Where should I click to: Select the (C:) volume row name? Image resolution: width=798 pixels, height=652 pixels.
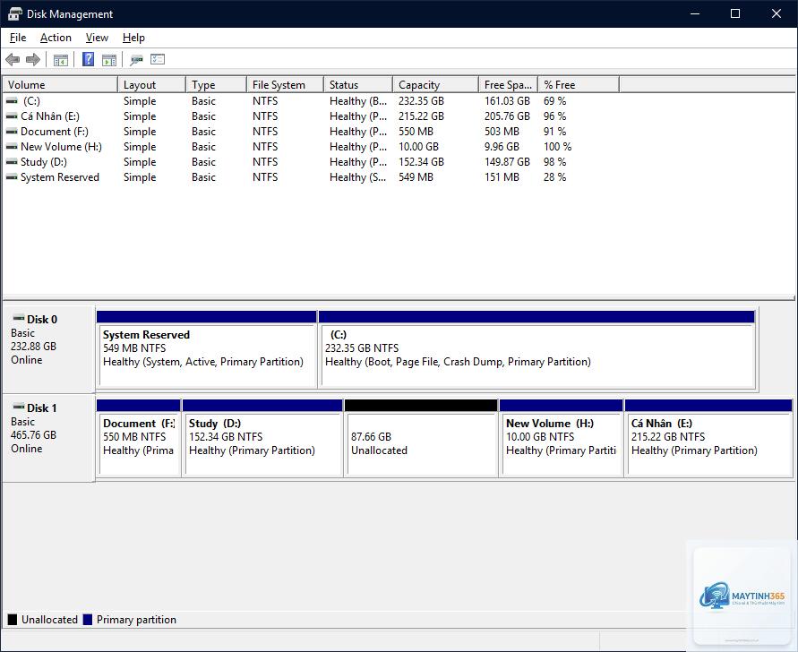coord(31,101)
